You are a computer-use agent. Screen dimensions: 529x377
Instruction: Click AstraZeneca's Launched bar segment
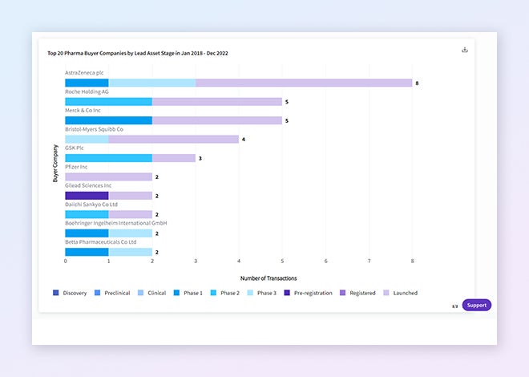pyautogui.click(x=303, y=83)
